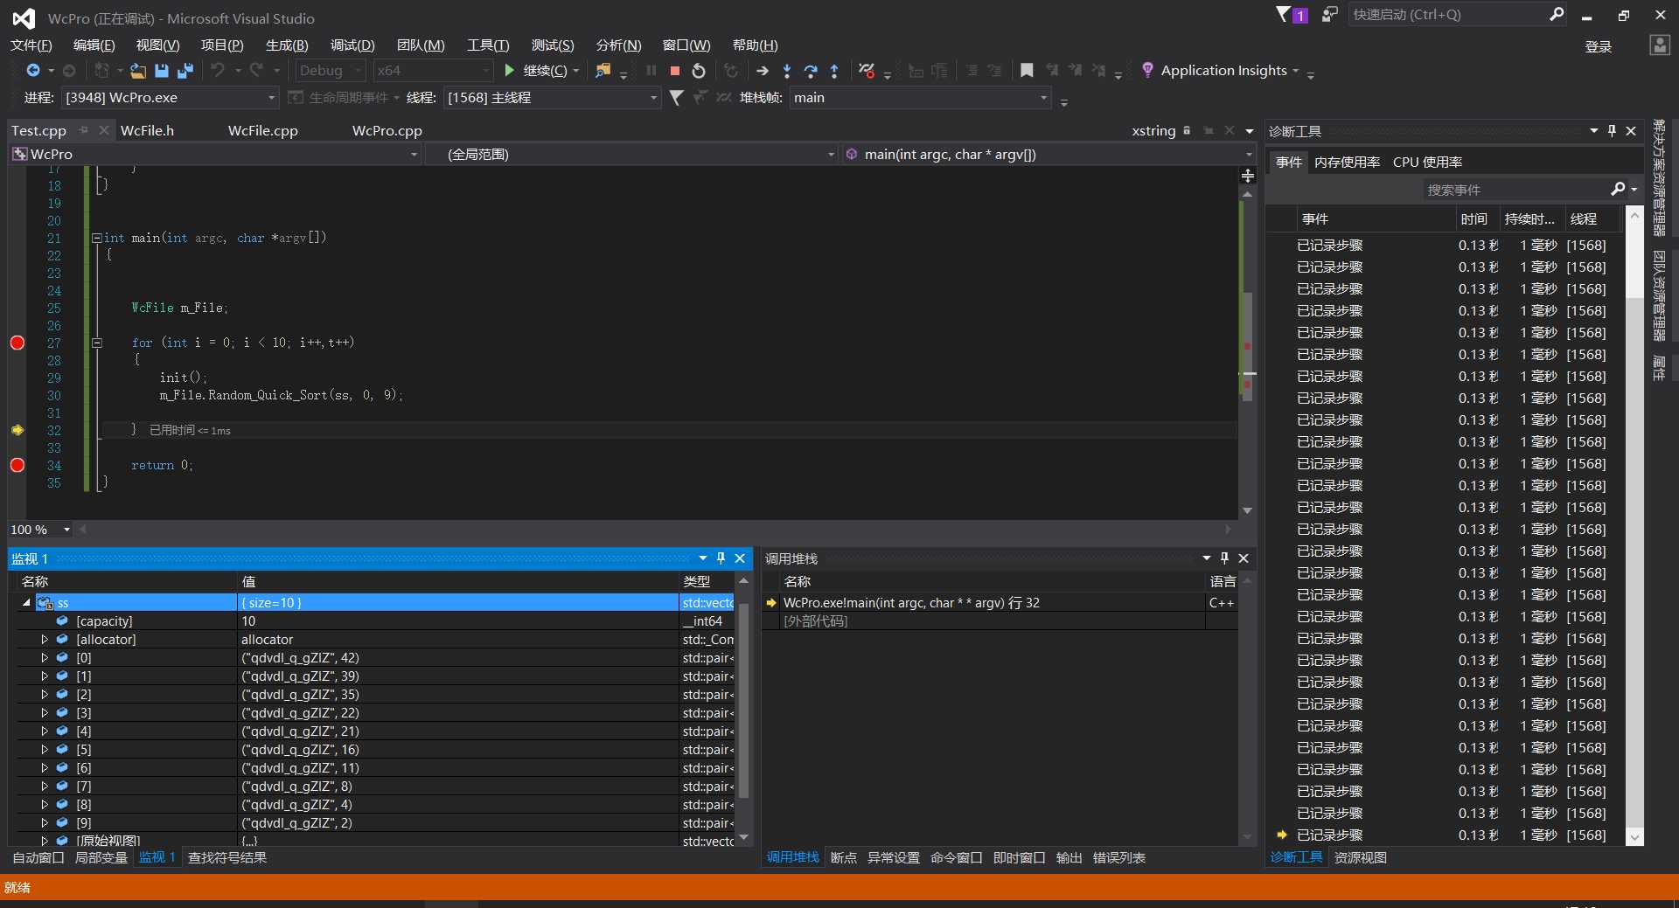Open the stack frame dropdown showing main
The width and height of the screenshot is (1679, 908).
pos(920,98)
